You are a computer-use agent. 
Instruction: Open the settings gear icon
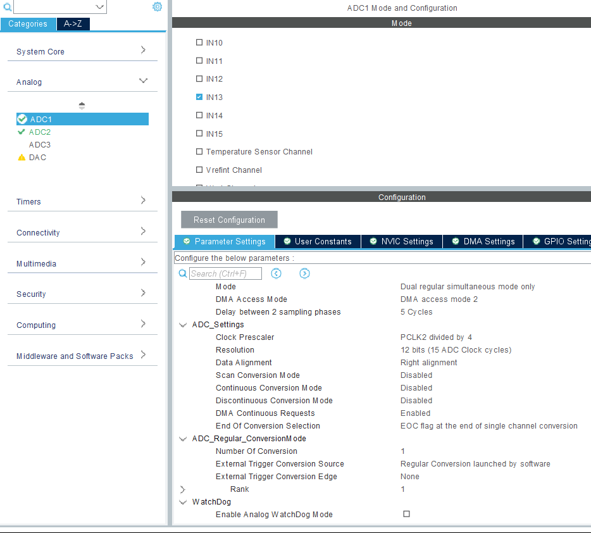click(157, 6)
